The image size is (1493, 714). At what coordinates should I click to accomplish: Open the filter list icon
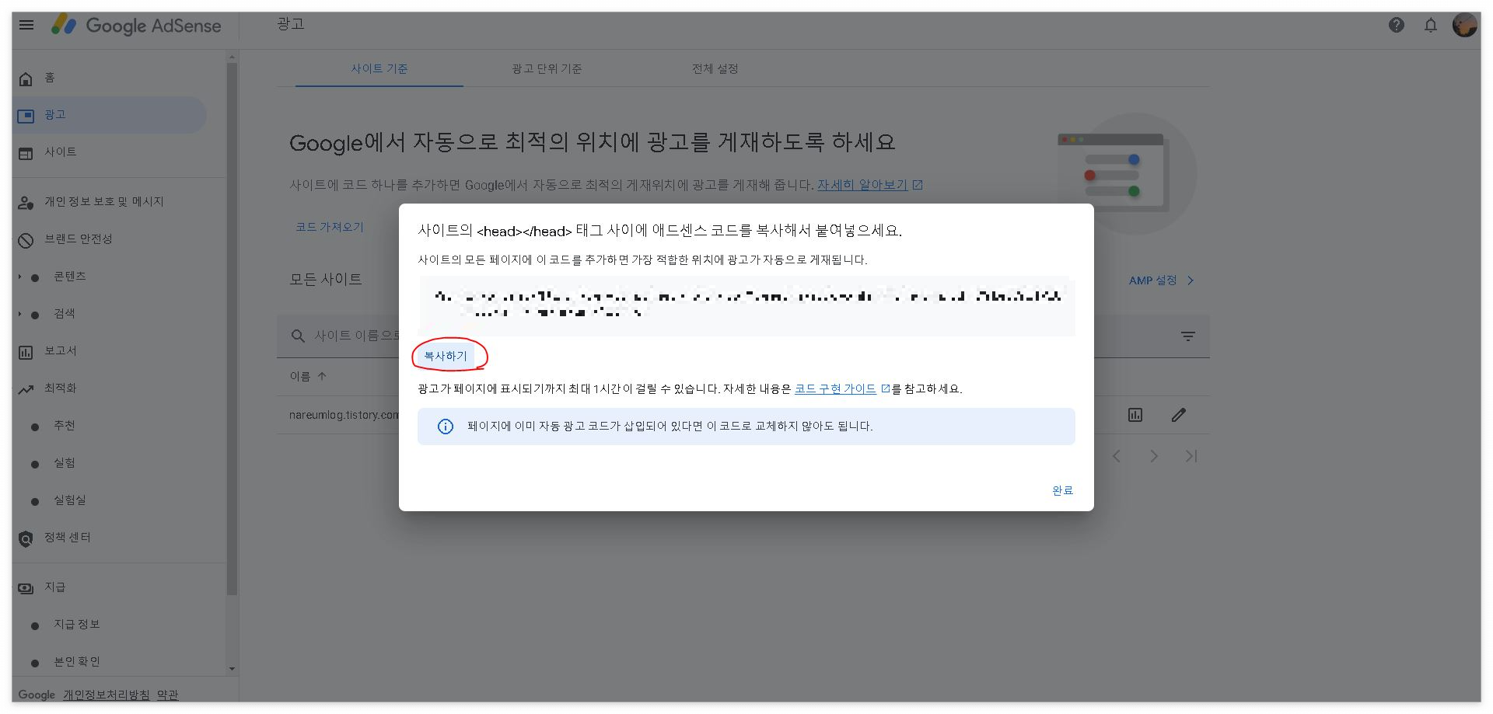[1188, 336]
